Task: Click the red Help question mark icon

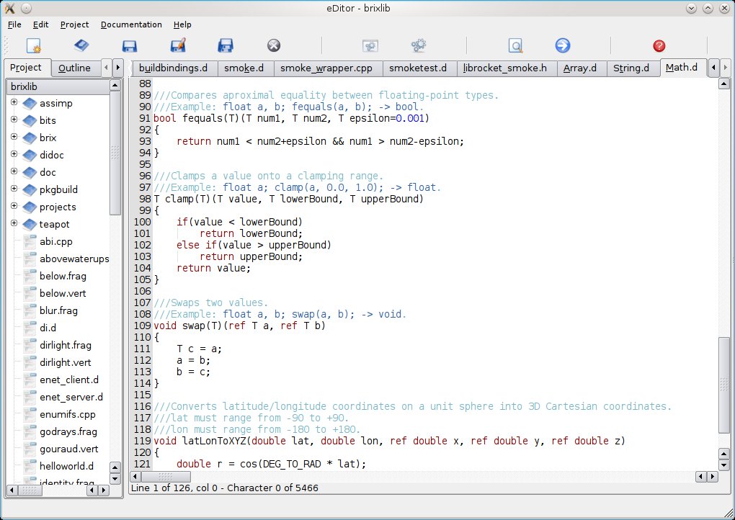Action: [659, 46]
